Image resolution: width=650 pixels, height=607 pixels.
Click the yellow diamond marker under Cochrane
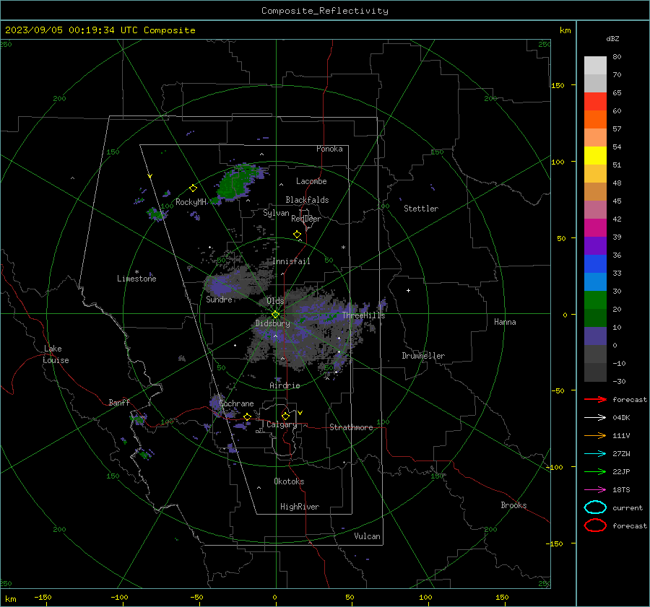[247, 417]
